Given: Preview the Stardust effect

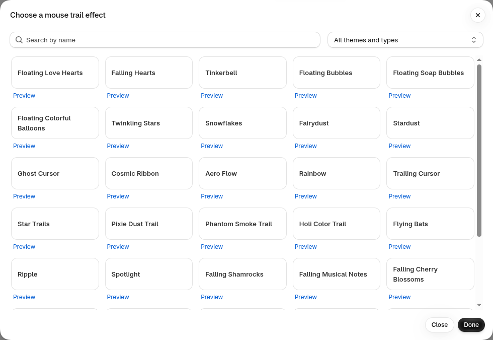Looking at the screenshot, I should [x=399, y=146].
